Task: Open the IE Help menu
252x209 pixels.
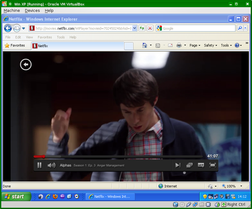Action: click(x=73, y=37)
